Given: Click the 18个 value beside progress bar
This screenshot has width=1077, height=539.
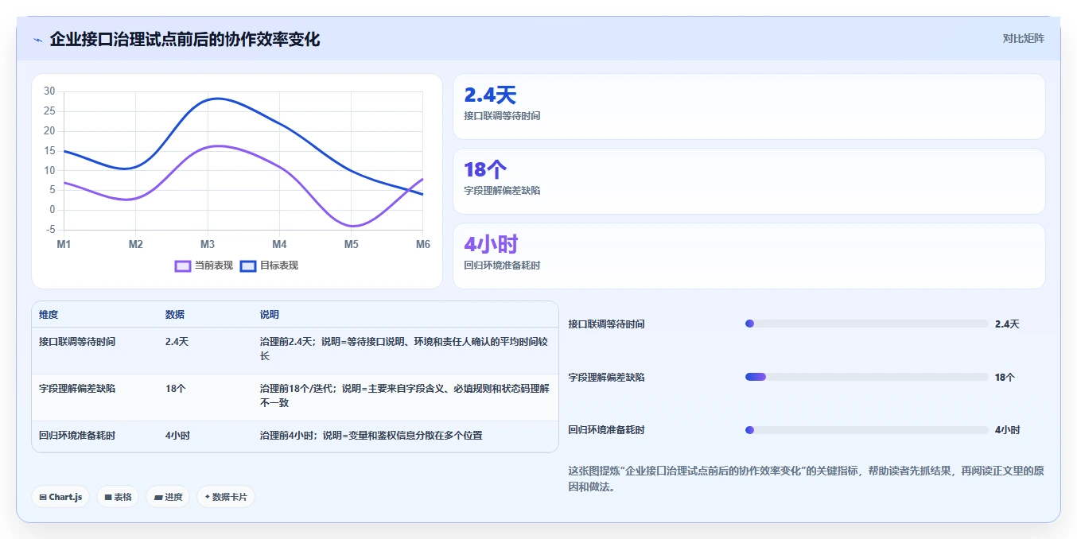Looking at the screenshot, I should [x=1005, y=378].
